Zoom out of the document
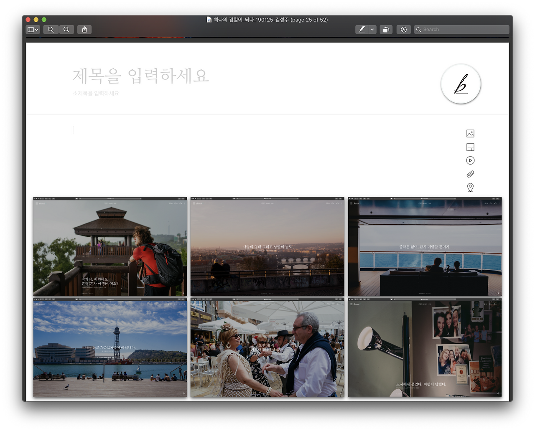This screenshot has width=535, height=431. tap(51, 29)
